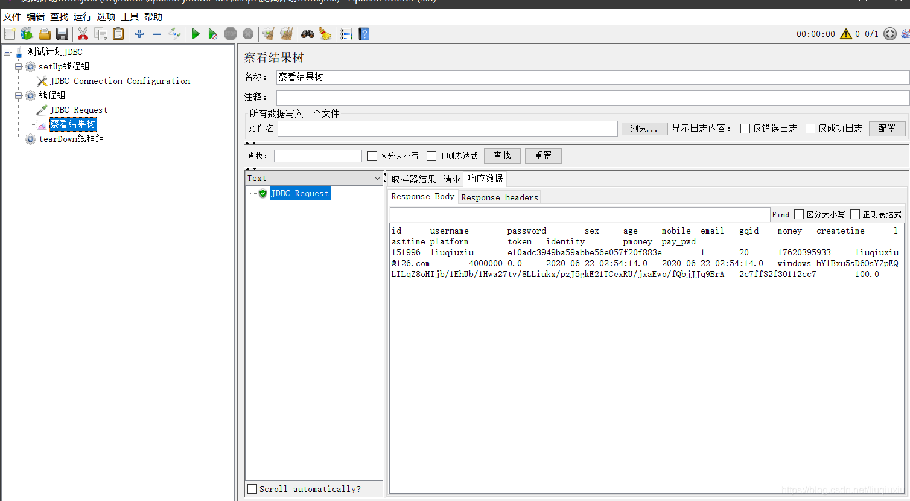The image size is (910, 501).
Task: Click the Paste clipboard icon
Action: click(118, 34)
